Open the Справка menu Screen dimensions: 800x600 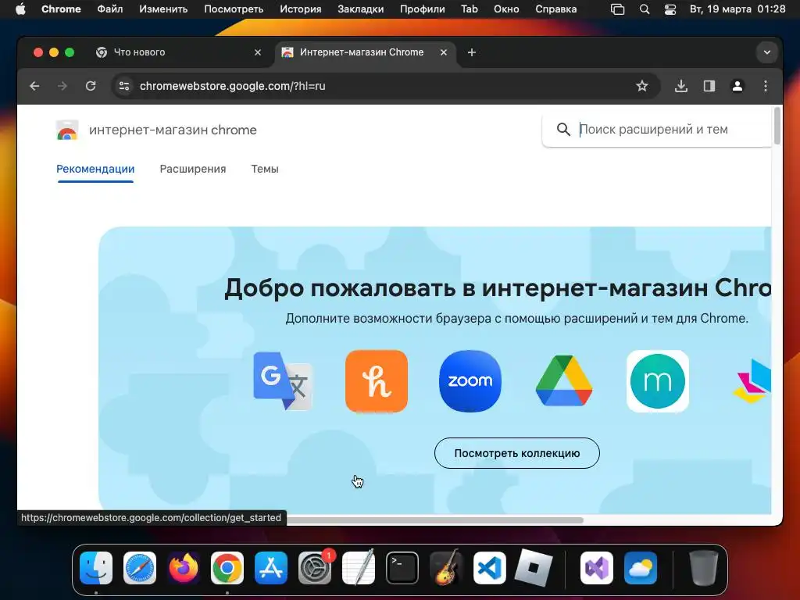click(556, 9)
